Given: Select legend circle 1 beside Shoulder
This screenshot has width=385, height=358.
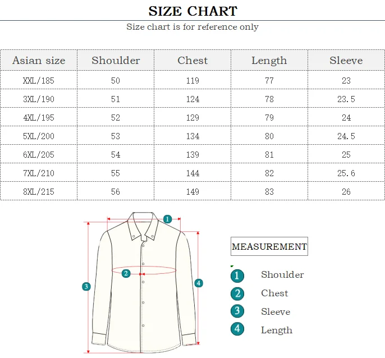Looking at the screenshot, I should (237, 276).
